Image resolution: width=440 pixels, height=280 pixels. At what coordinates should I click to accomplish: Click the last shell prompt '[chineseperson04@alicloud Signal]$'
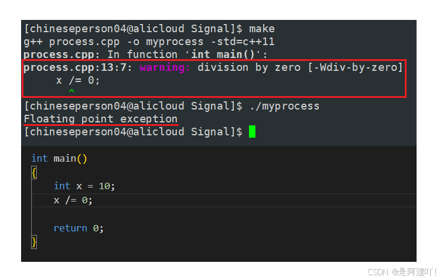point(133,132)
